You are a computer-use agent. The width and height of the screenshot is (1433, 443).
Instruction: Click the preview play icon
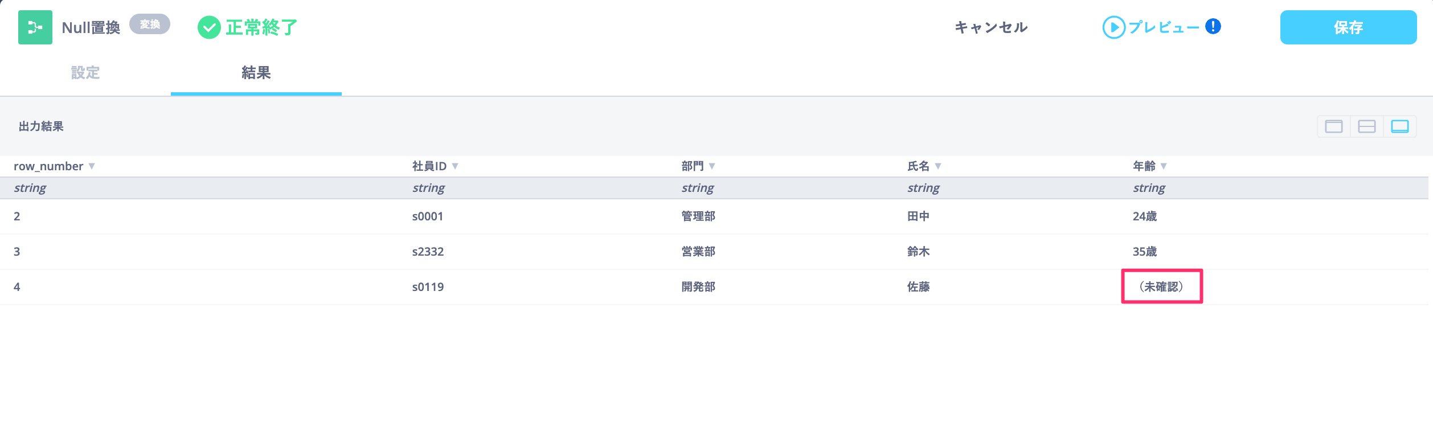tap(1113, 27)
